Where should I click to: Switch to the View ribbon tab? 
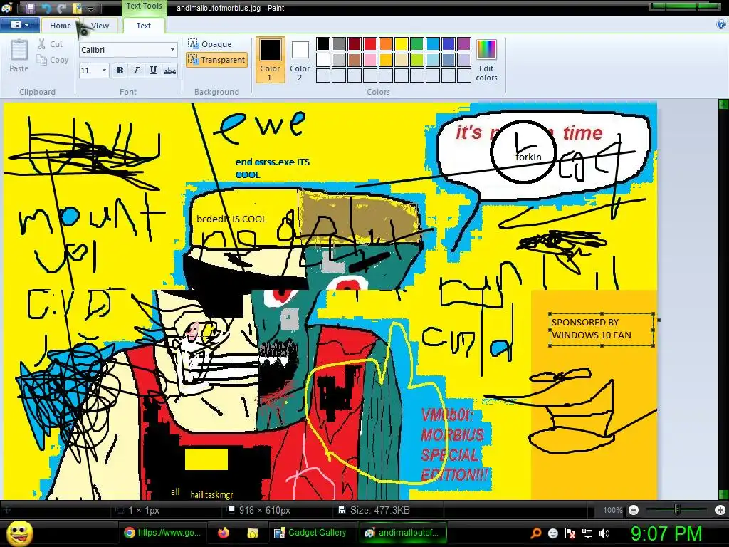coord(100,26)
